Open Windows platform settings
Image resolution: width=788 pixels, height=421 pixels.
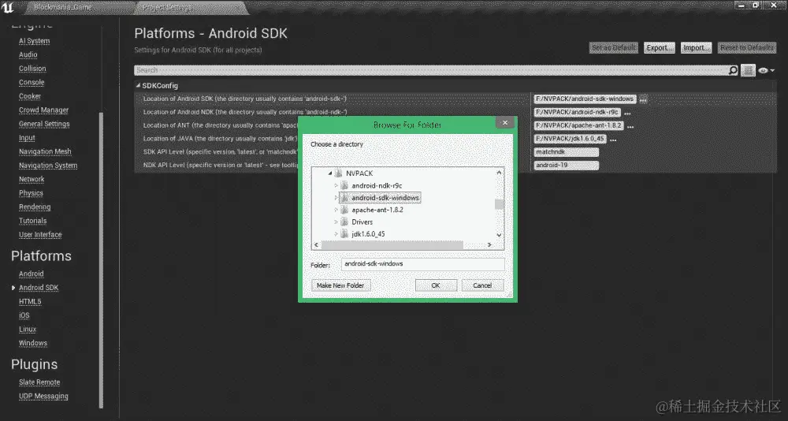coord(33,343)
